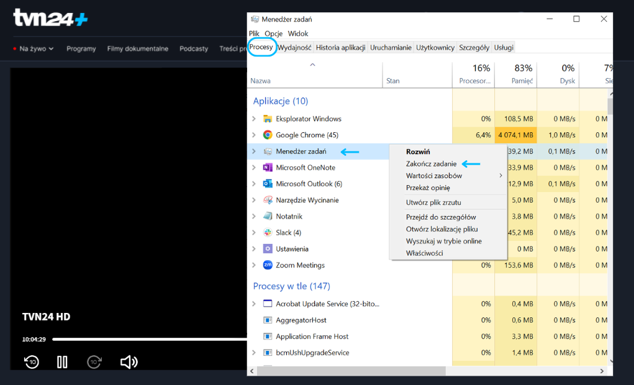The height and width of the screenshot is (385, 634).
Task: Click the Acrobat Update Service icon
Action: click(268, 304)
